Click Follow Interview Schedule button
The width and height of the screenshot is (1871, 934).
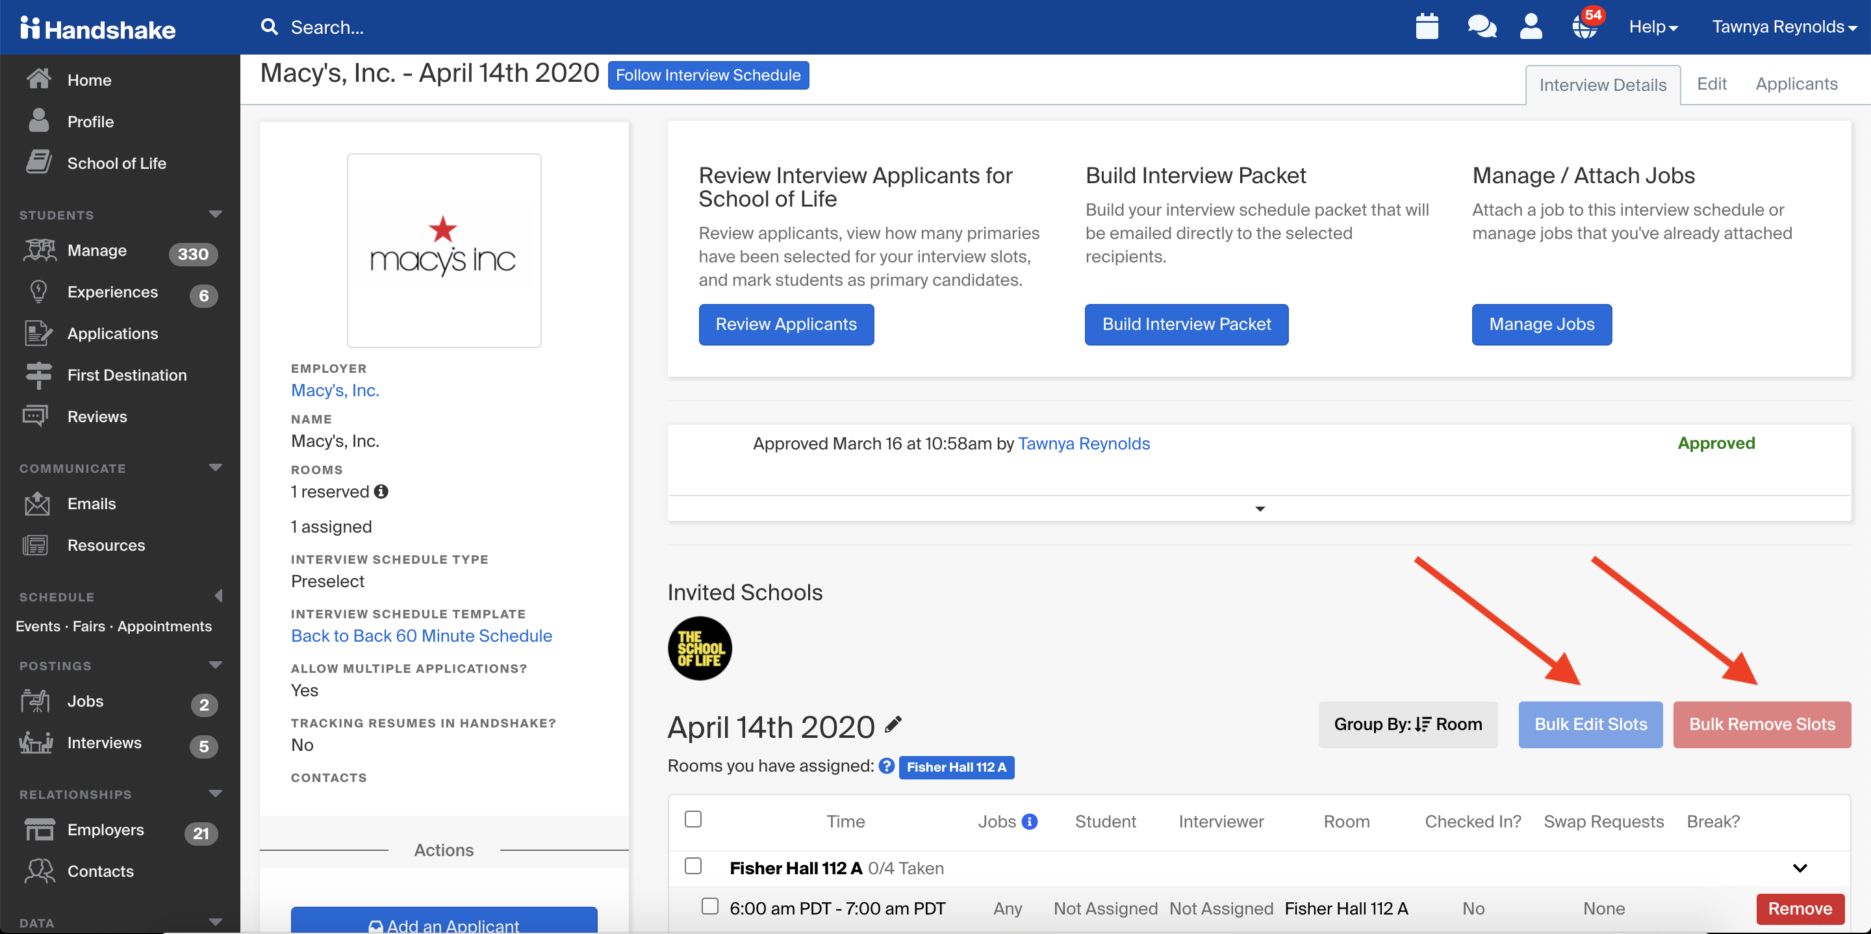point(708,75)
